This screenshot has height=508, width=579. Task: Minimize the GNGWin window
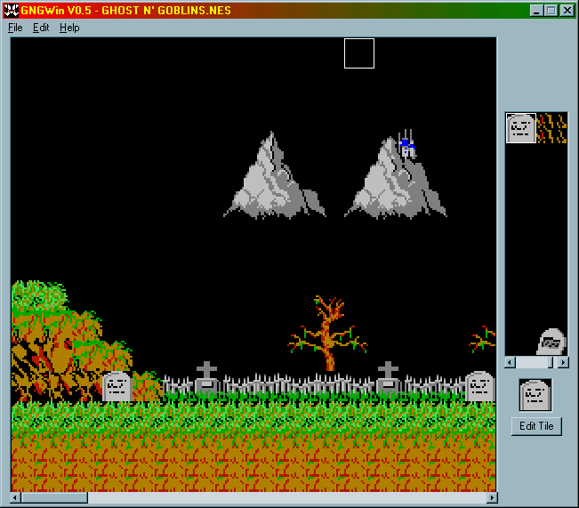[x=536, y=11]
